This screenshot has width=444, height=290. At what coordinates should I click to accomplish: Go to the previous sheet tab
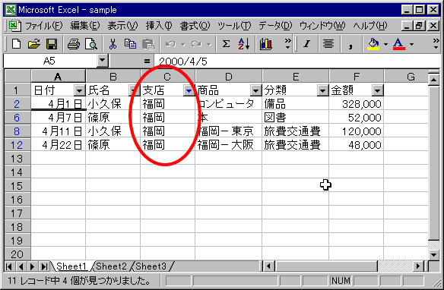(21, 266)
